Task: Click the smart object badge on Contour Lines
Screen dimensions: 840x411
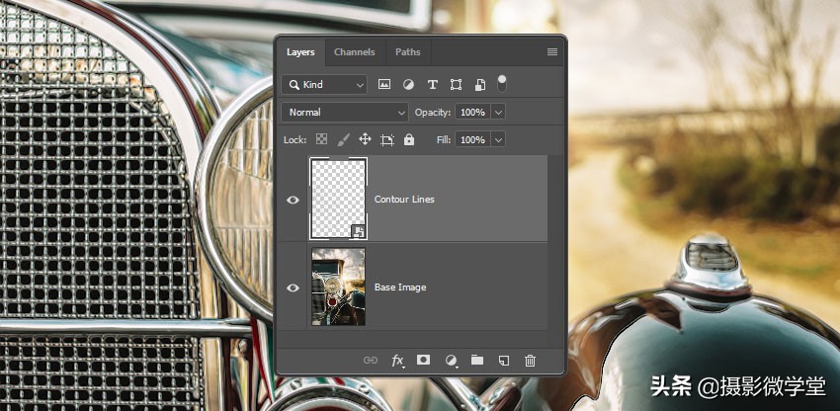Action: pyautogui.click(x=359, y=231)
